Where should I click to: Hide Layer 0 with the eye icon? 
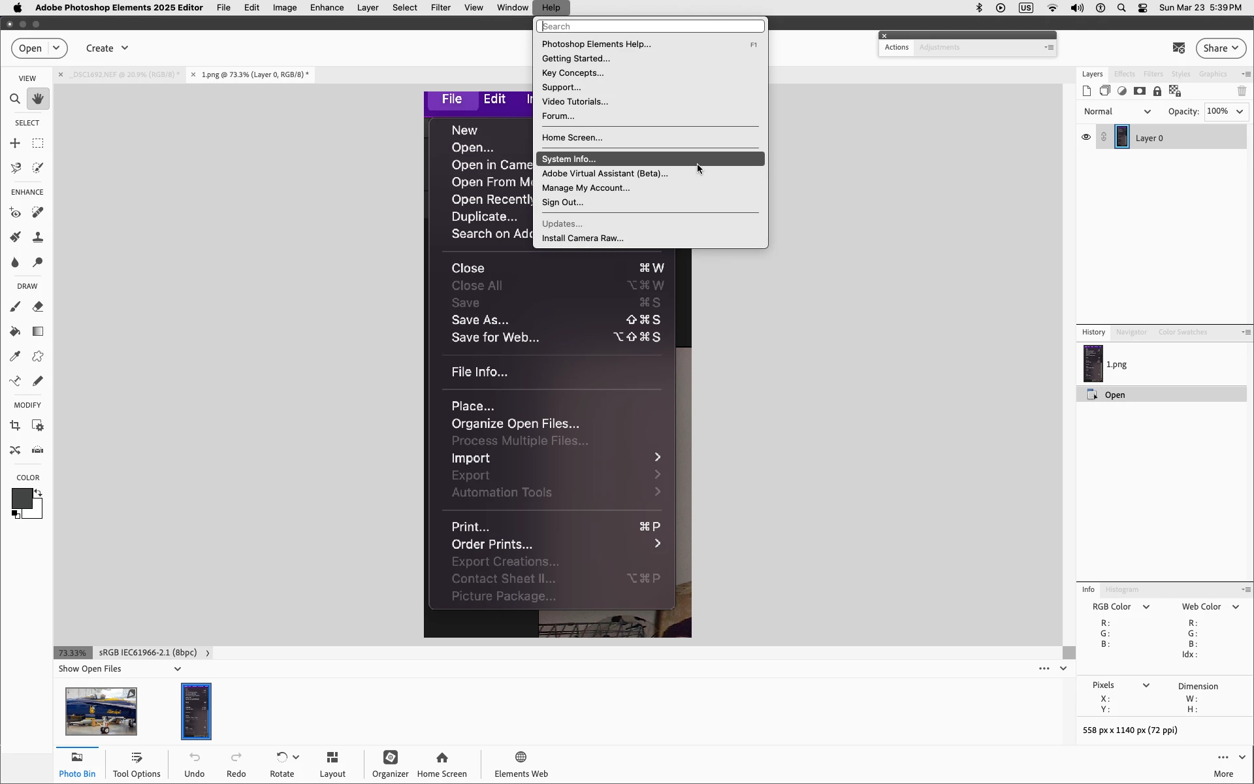click(x=1086, y=137)
